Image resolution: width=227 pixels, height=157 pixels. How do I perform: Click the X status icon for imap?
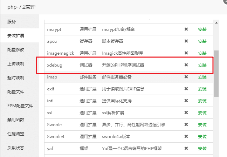[x=186, y=77]
